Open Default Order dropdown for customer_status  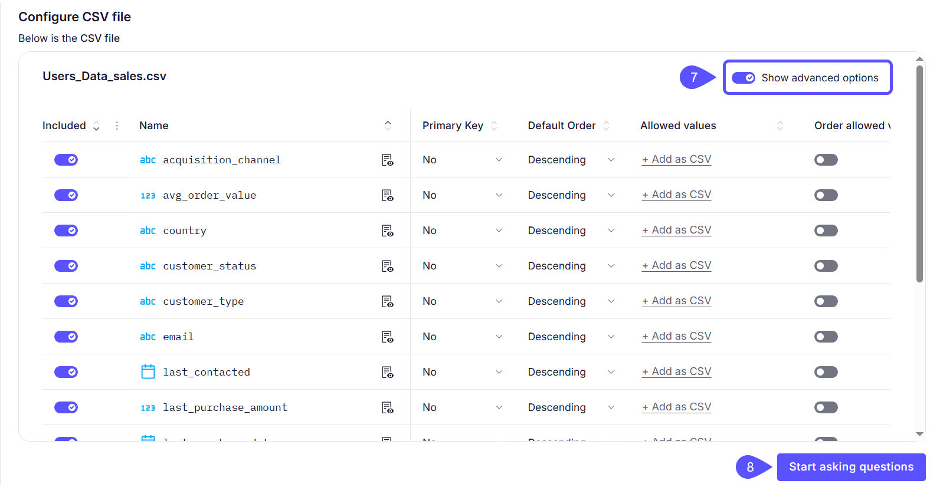click(571, 266)
